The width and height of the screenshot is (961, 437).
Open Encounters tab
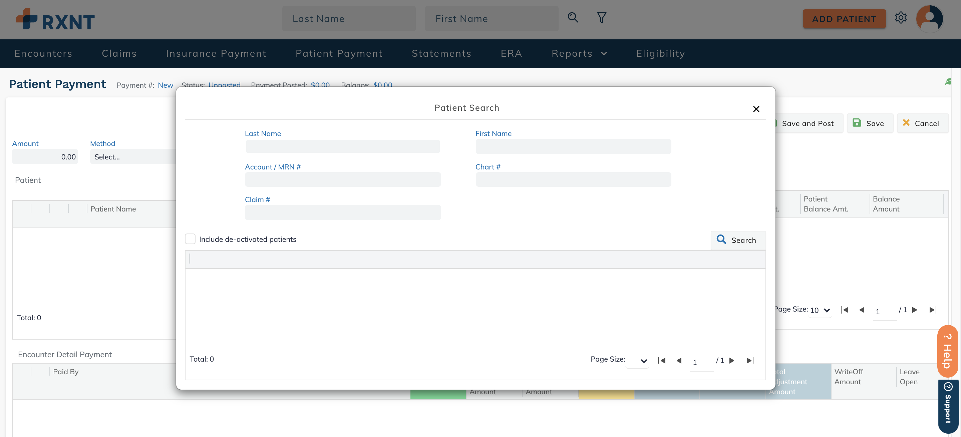coord(43,53)
